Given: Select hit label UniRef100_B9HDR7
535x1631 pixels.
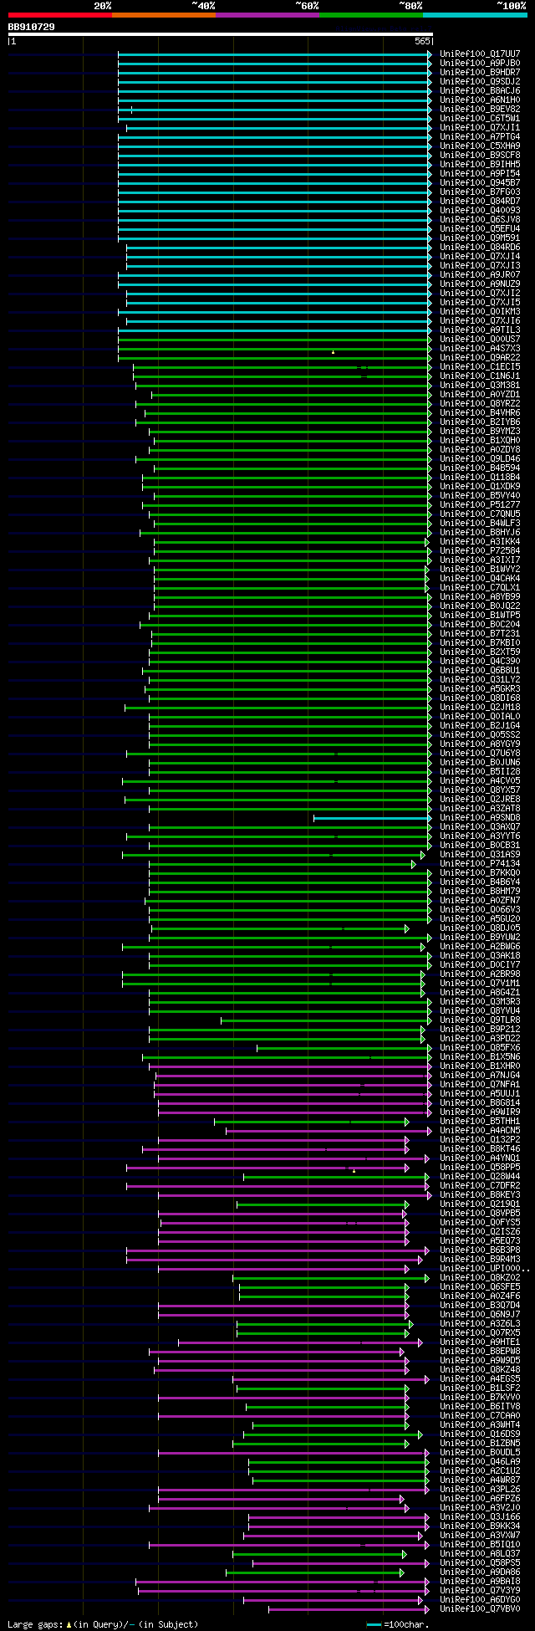Looking at the screenshot, I should click(480, 72).
